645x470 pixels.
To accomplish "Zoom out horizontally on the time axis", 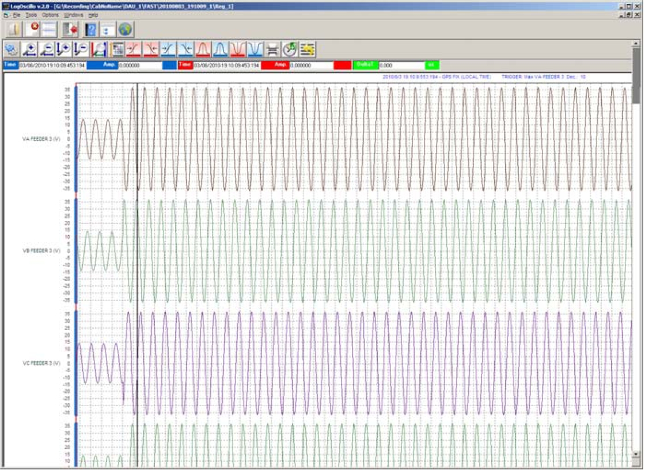I will [x=47, y=49].
